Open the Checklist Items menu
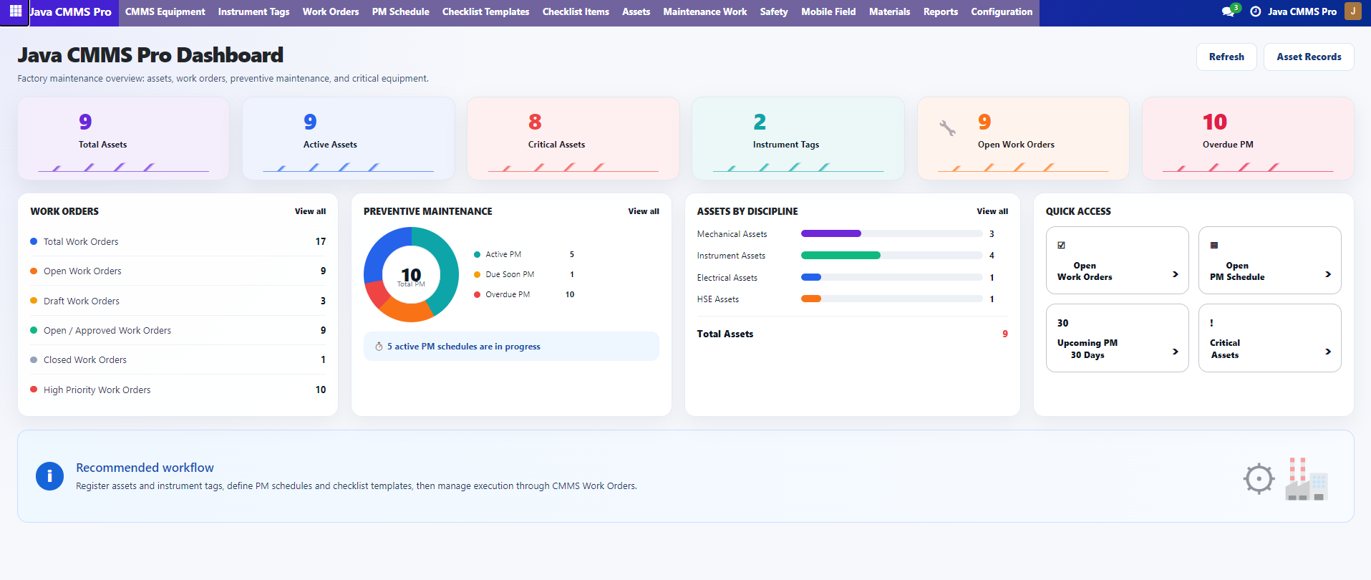 click(x=576, y=12)
